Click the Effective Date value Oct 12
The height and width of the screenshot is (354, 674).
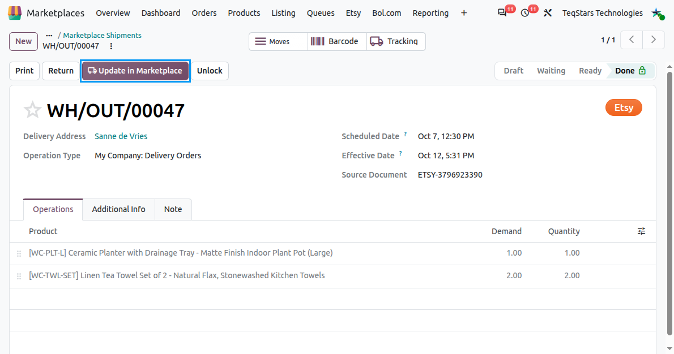point(446,156)
